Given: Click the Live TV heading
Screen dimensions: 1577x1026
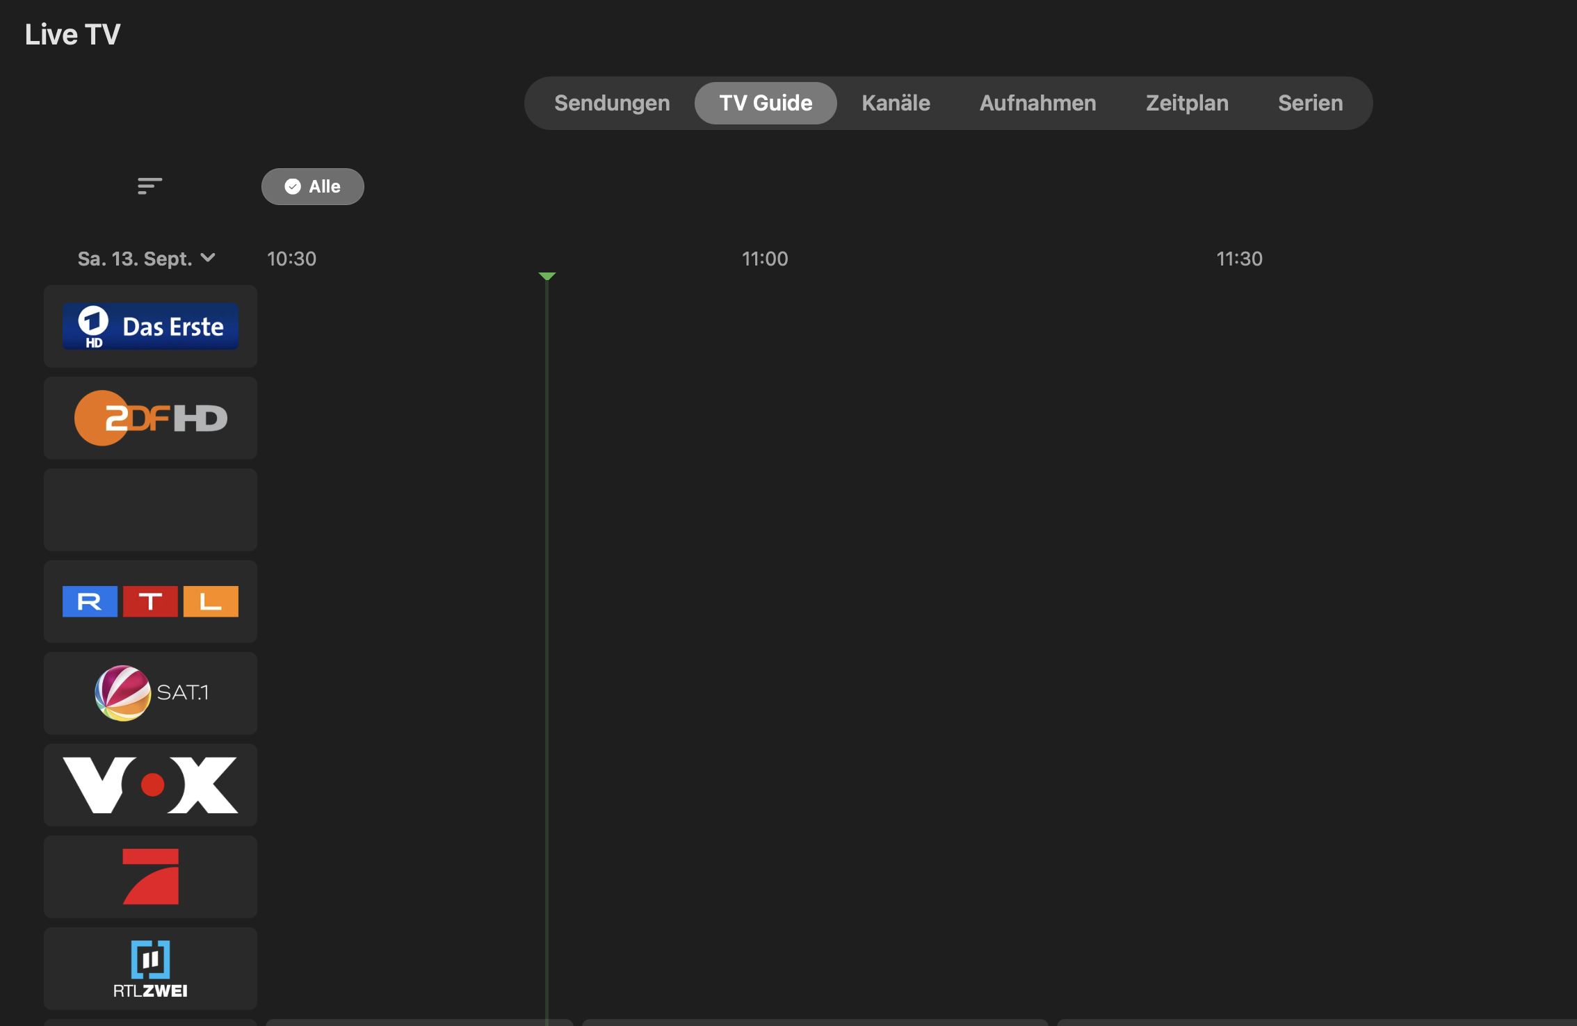Looking at the screenshot, I should (72, 34).
